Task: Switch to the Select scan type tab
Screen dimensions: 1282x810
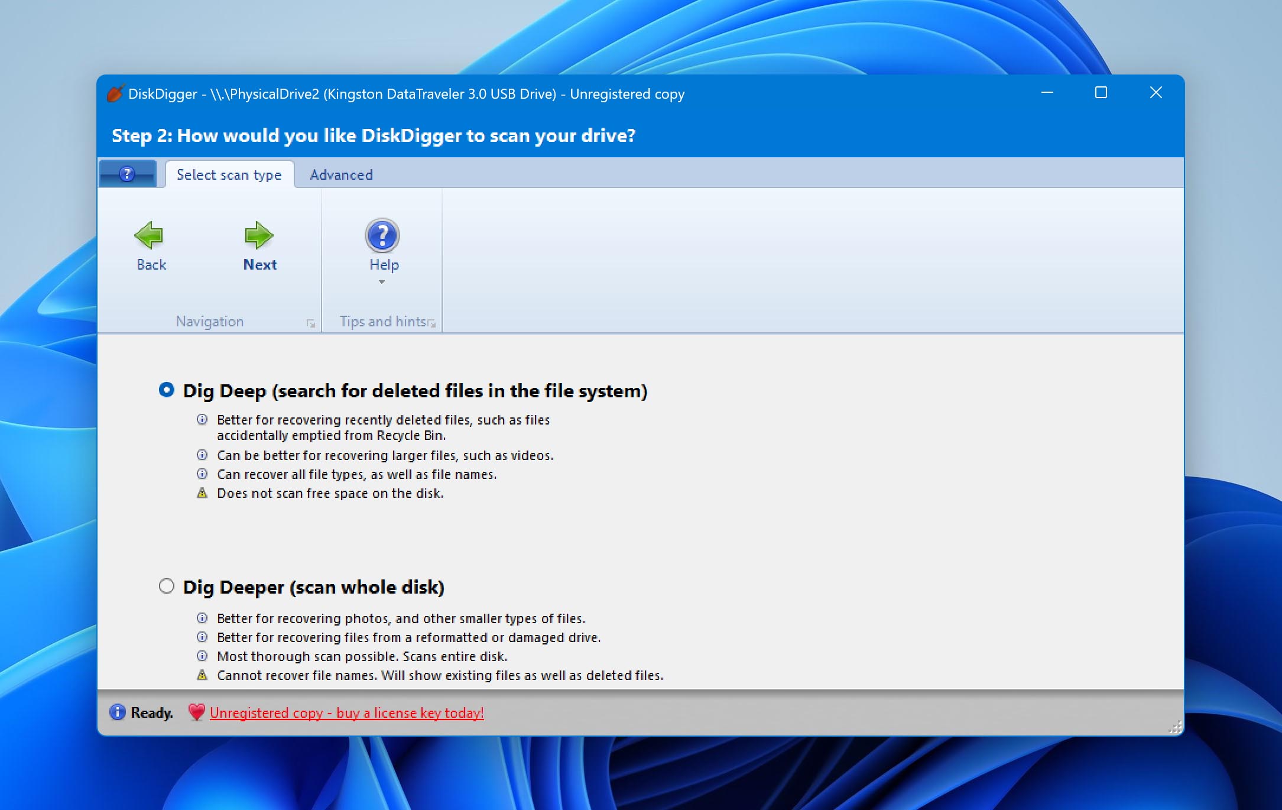Action: (x=229, y=175)
